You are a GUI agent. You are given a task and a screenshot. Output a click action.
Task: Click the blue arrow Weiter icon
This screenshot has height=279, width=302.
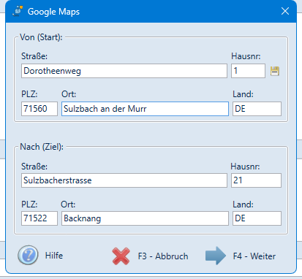[216, 256]
